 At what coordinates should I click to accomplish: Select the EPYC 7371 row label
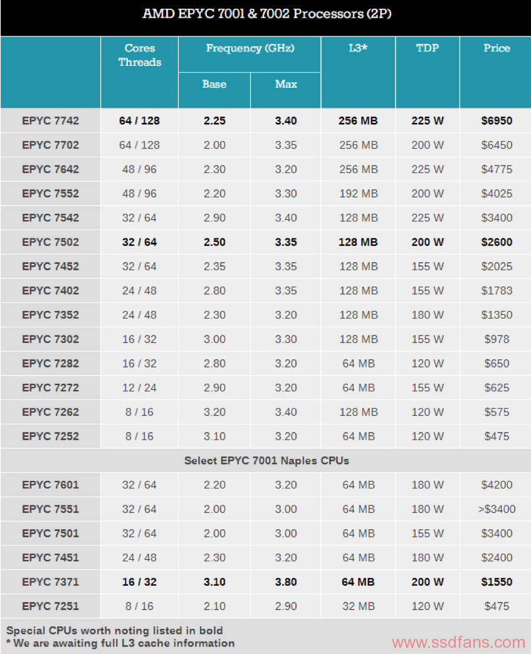click(x=51, y=582)
